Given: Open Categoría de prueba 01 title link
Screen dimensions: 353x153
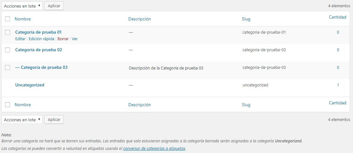Looking at the screenshot, I should click(x=38, y=32).
